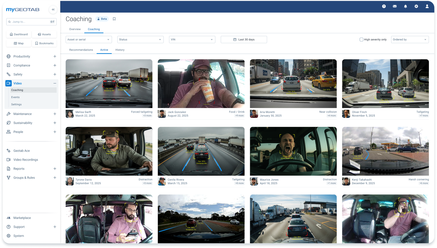Open the help icon in the top bar
This screenshot has width=437, height=248.
coord(384,6)
